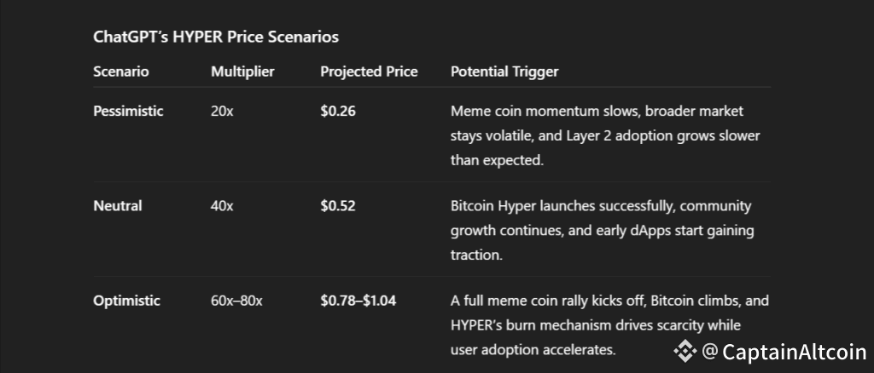Select the Neutral scenario label
This screenshot has width=874, height=373.
coord(118,206)
